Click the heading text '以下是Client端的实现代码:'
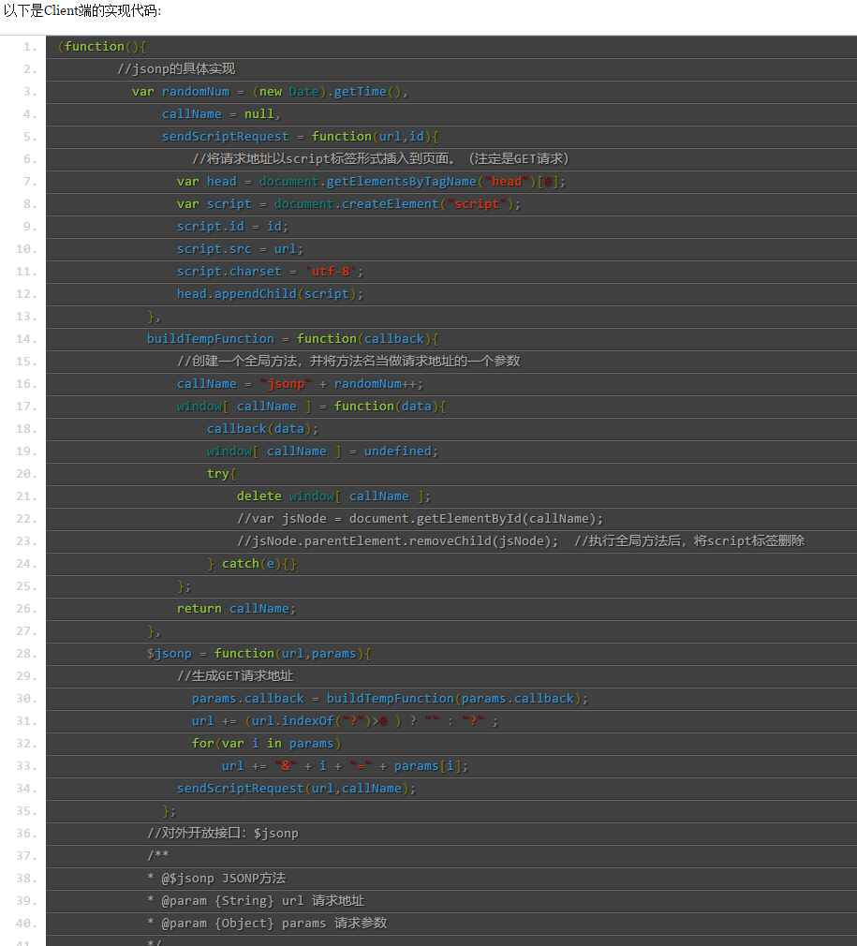 pyautogui.click(x=82, y=11)
